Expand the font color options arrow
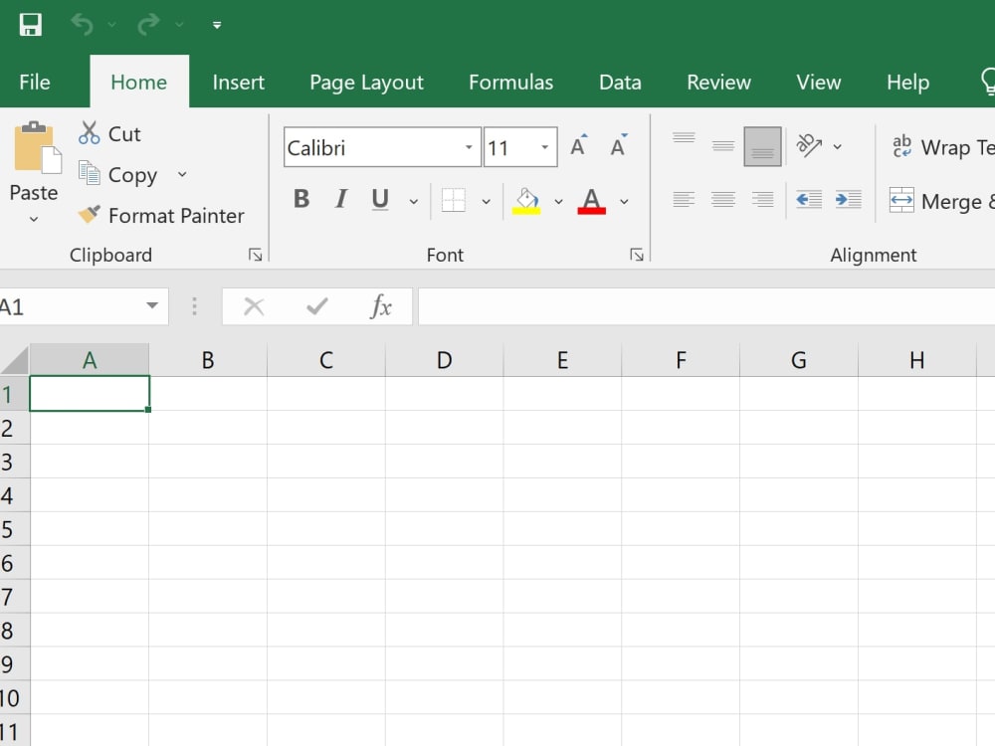This screenshot has width=995, height=746. click(625, 201)
